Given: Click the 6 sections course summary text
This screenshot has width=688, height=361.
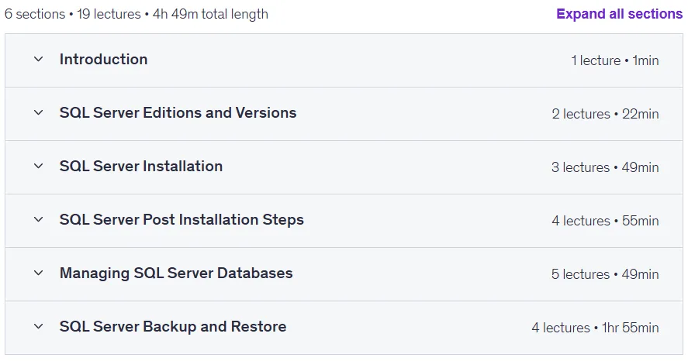Looking at the screenshot, I should 136,14.
